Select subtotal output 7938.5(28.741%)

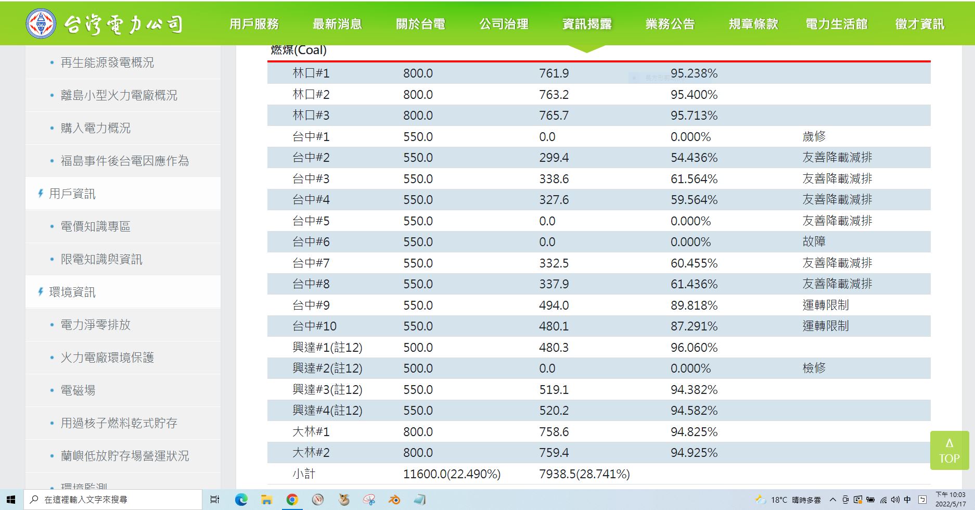(584, 474)
